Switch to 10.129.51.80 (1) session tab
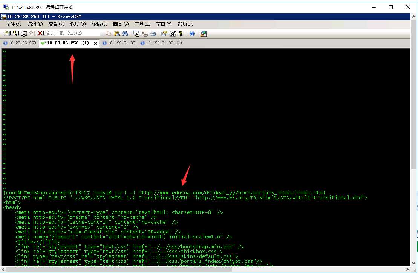This screenshot has width=418, height=273. (x=161, y=43)
